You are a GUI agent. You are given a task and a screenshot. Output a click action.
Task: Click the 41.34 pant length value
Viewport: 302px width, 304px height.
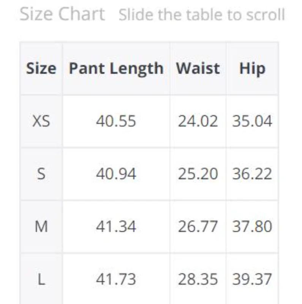116,227
